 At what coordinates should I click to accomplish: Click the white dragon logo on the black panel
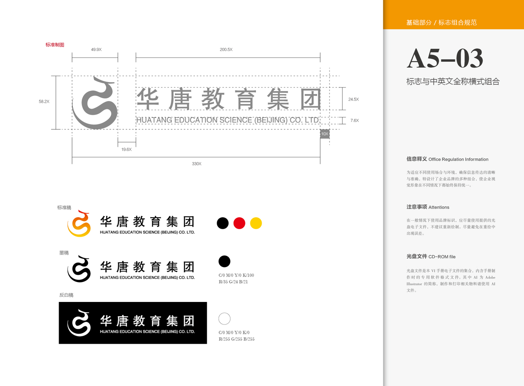click(x=79, y=323)
